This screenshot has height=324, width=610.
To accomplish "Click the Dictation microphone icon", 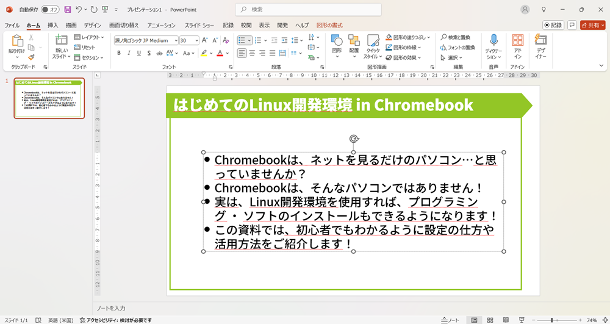I will (493, 40).
